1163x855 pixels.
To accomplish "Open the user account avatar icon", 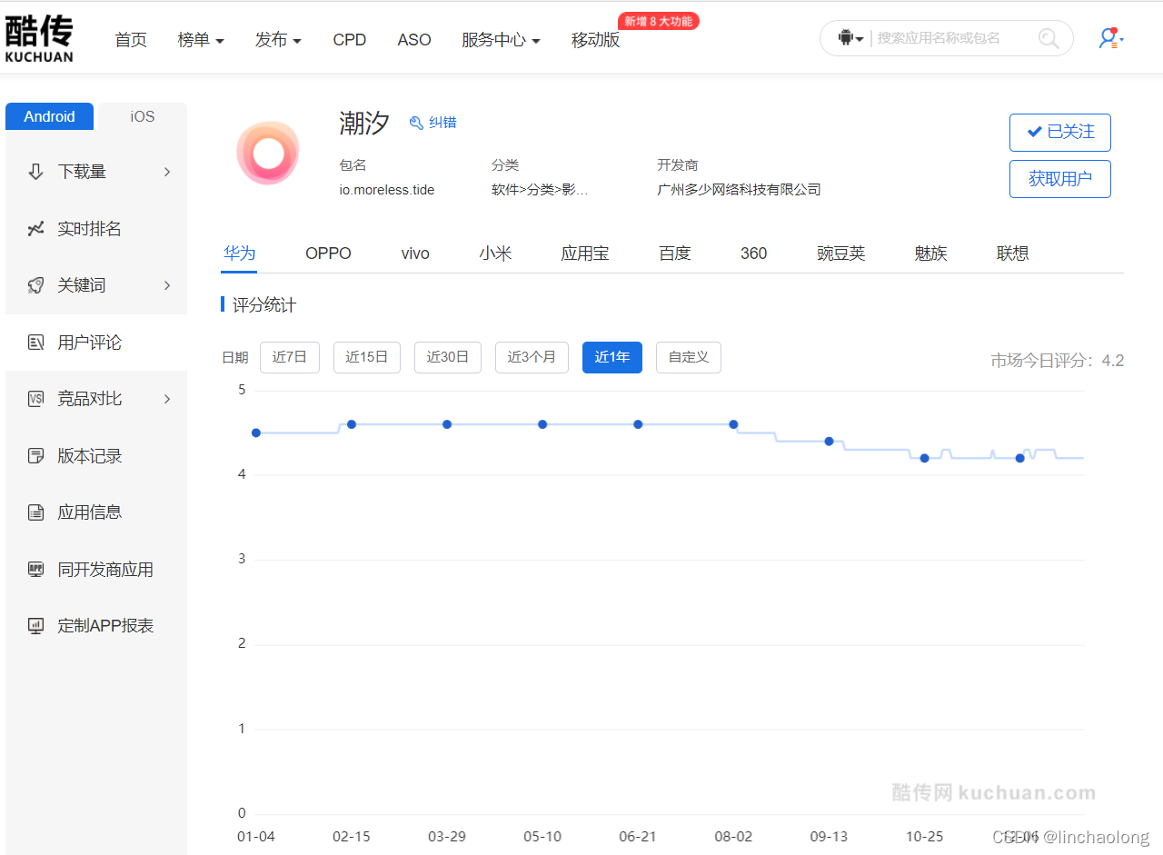I will point(1109,38).
